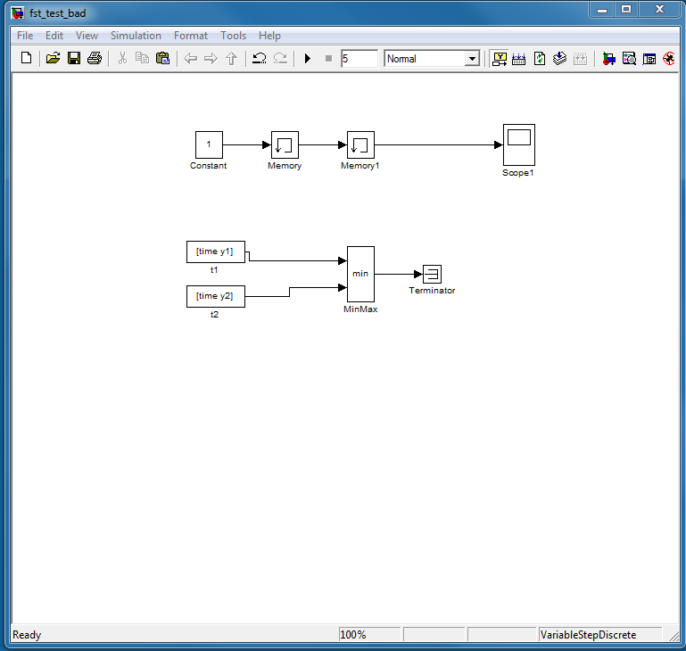The image size is (686, 651).
Task: Save the model with the floppy disk icon
Action: coord(73,59)
